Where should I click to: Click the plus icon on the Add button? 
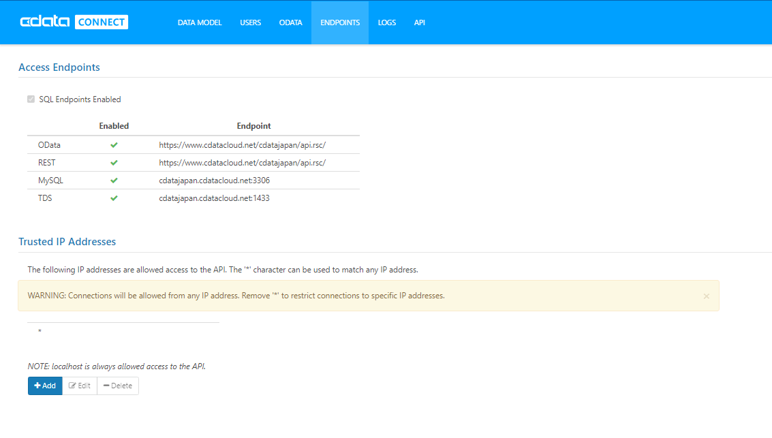point(36,386)
